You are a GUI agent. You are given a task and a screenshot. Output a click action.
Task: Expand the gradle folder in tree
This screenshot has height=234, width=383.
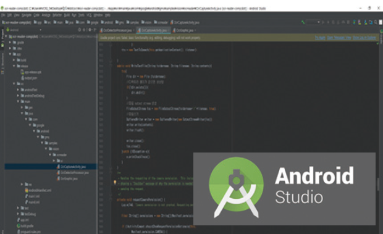tap(11, 42)
